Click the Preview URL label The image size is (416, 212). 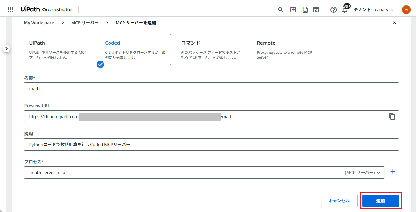pyautogui.click(x=37, y=106)
